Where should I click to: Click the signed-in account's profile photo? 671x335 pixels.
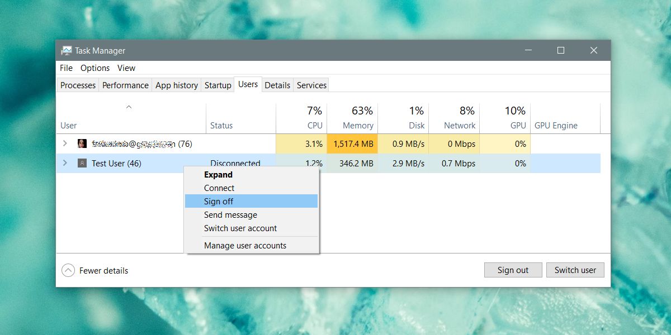pos(82,143)
